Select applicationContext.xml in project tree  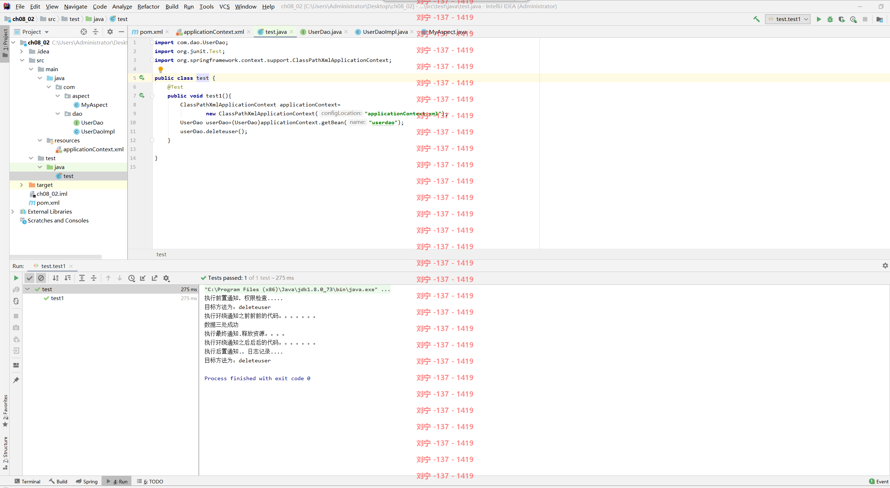tap(93, 149)
